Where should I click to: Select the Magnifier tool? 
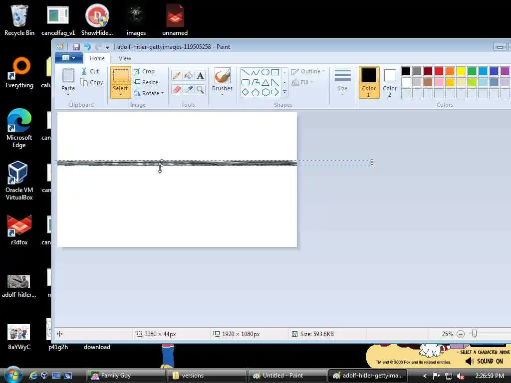click(x=200, y=89)
